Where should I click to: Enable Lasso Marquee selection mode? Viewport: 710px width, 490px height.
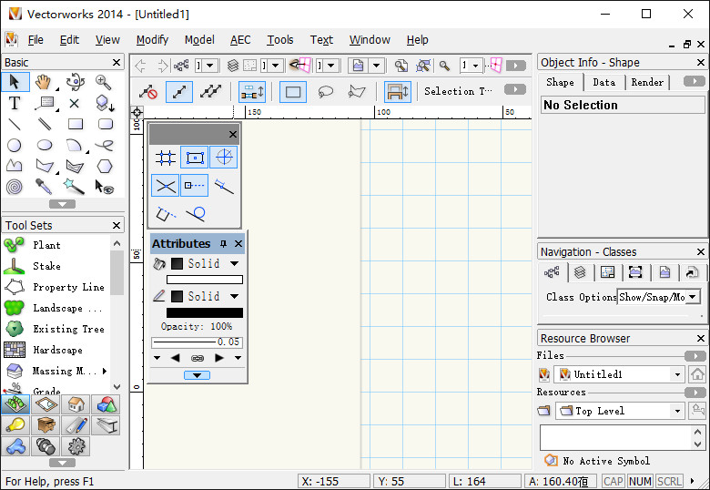(325, 92)
